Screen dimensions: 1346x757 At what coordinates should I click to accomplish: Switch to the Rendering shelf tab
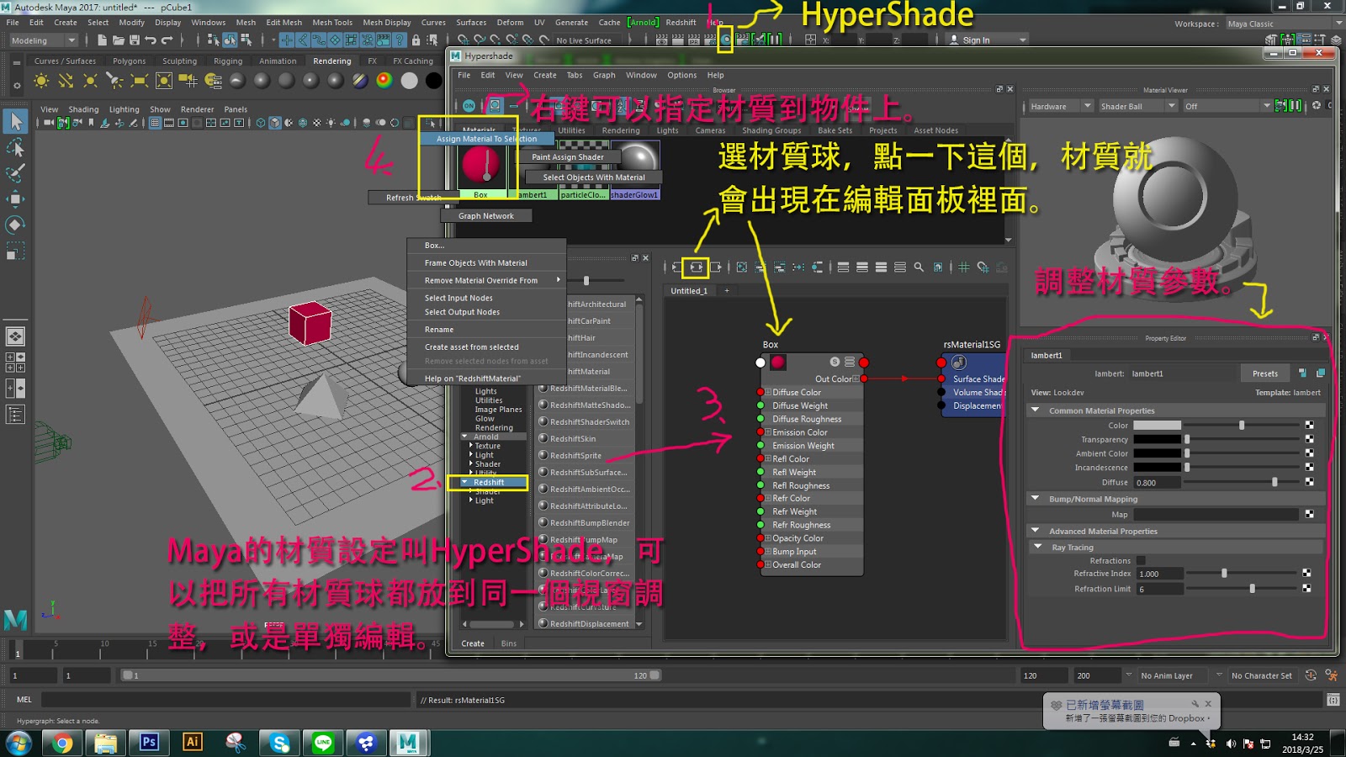tap(332, 61)
